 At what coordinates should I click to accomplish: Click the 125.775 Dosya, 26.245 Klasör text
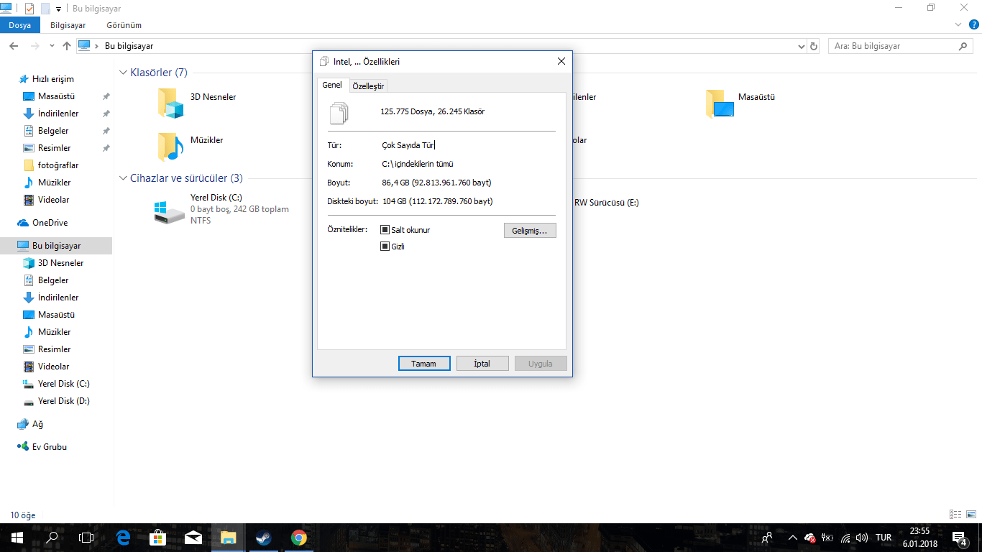point(433,111)
